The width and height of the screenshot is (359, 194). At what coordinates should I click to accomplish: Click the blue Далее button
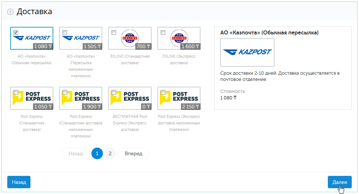pyautogui.click(x=339, y=182)
